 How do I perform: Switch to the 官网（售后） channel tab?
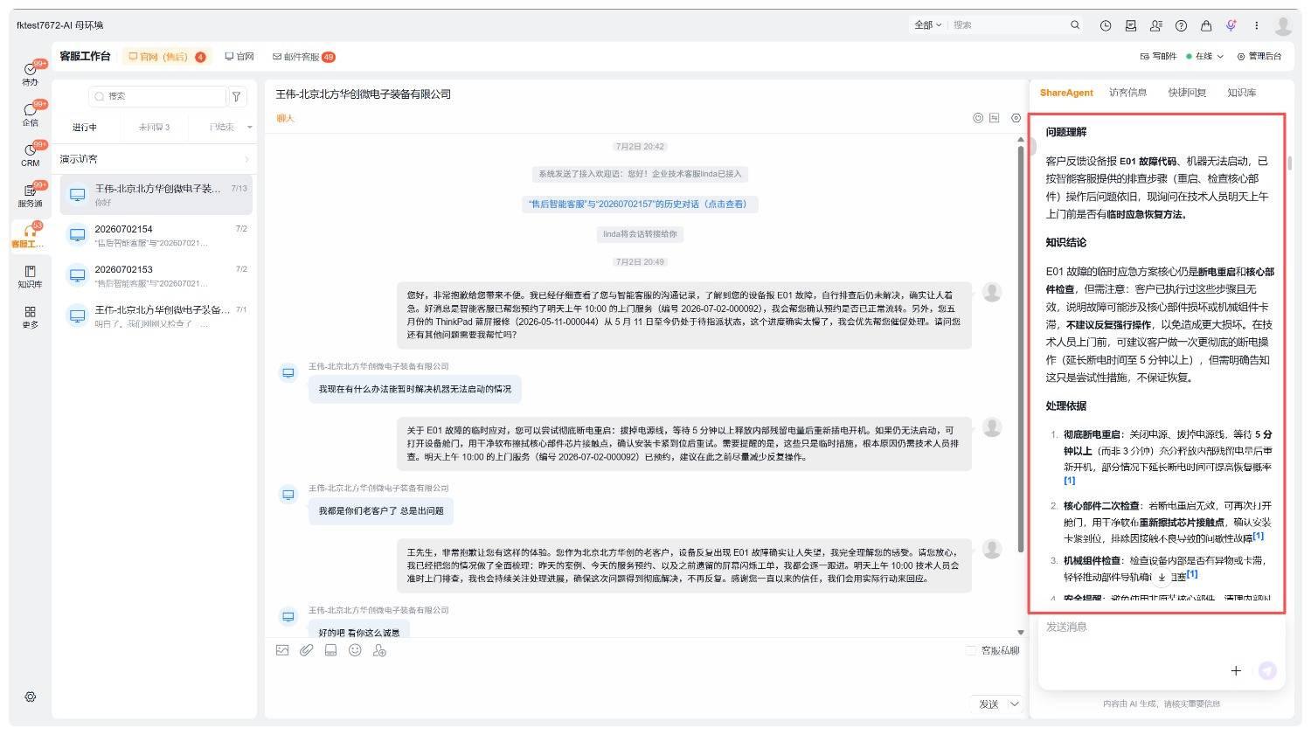tap(167, 57)
